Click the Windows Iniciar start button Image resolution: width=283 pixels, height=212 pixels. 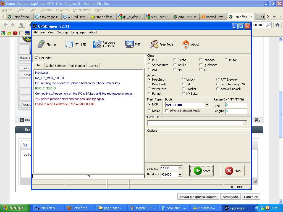pyautogui.click(x=15, y=208)
